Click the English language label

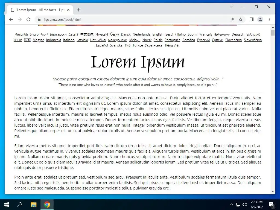pos(158,34)
